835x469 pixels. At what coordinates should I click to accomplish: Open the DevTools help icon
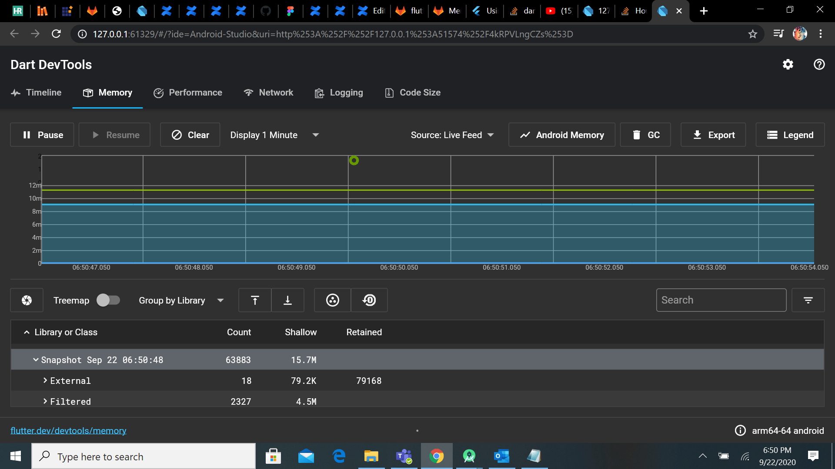(x=819, y=64)
